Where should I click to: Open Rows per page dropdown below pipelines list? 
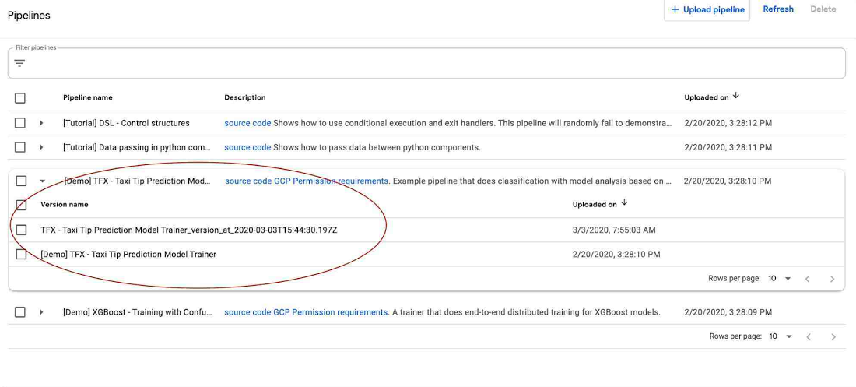click(x=781, y=336)
